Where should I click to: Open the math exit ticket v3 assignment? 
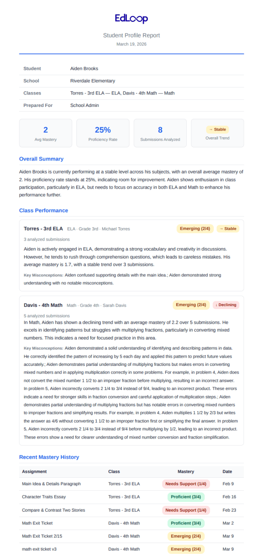pyautogui.click(x=38, y=549)
